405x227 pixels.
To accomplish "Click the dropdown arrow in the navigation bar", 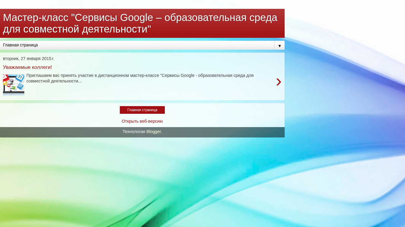I will tap(279, 46).
